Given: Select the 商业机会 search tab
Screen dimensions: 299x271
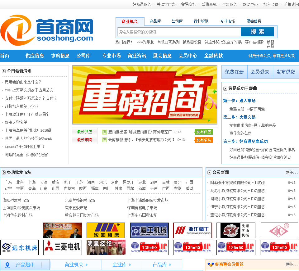Looking at the screenshot, I should [130, 21].
